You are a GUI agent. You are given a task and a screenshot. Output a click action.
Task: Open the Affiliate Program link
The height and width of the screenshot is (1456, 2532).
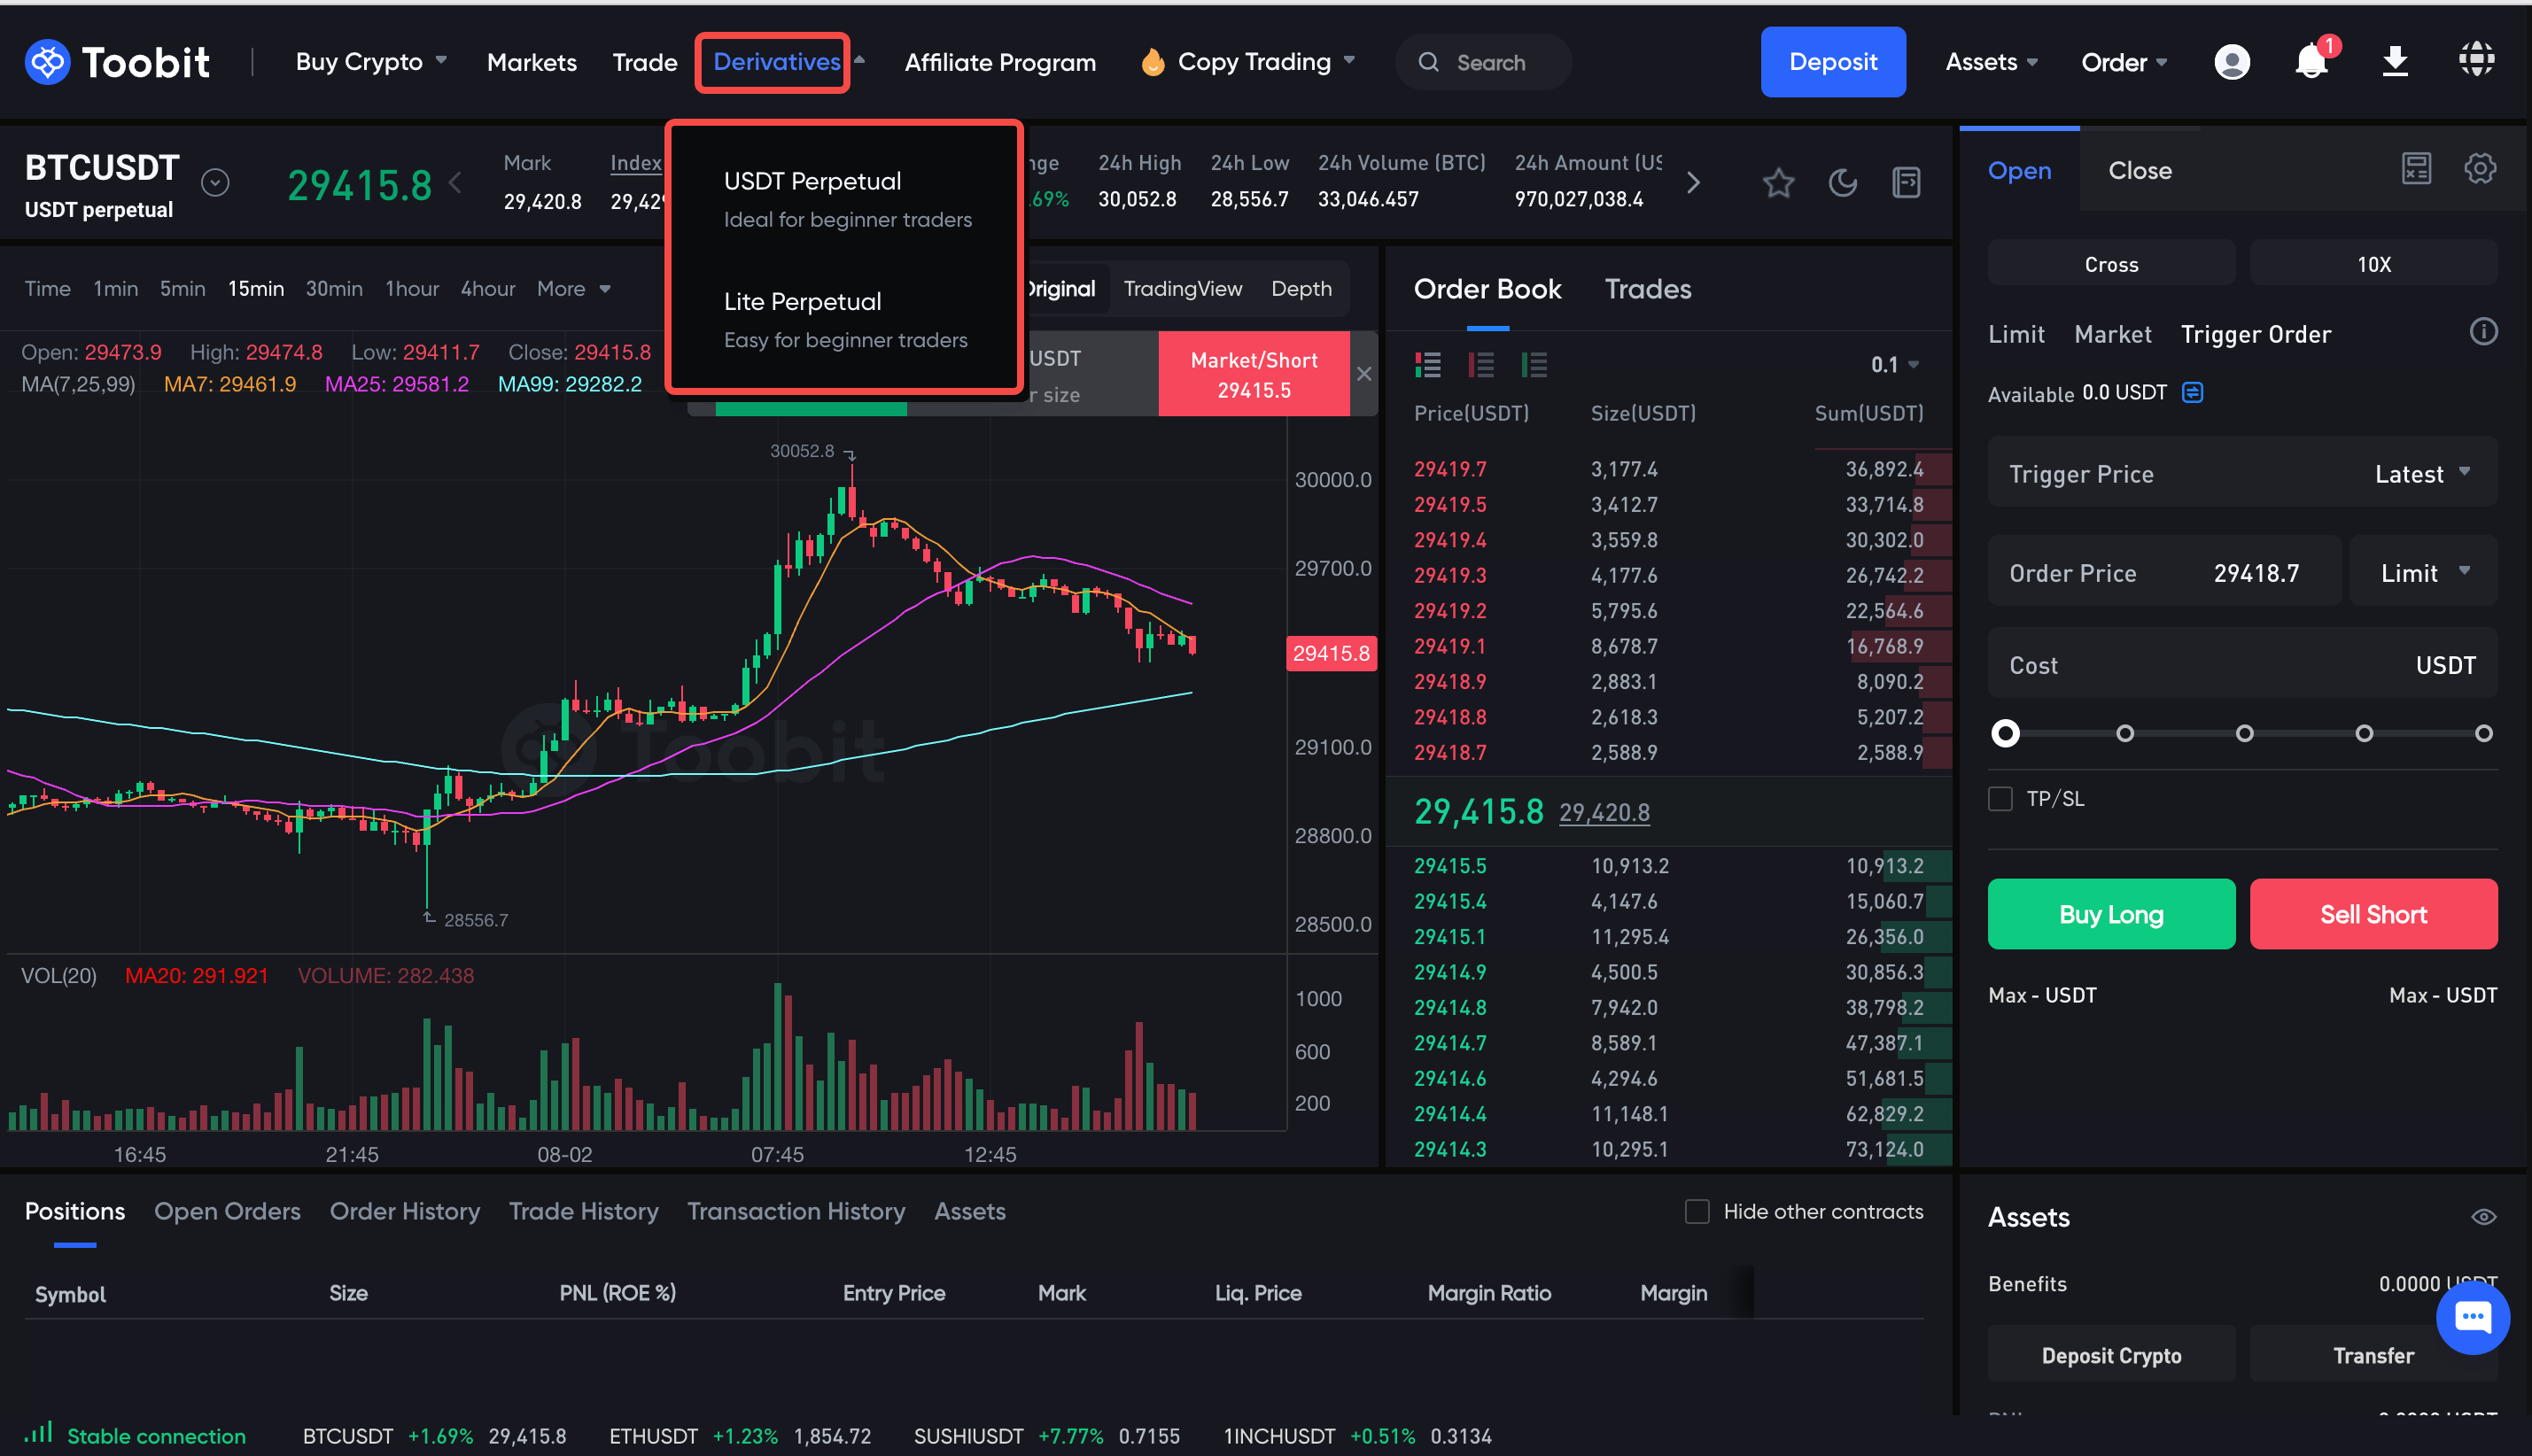pos(1000,62)
